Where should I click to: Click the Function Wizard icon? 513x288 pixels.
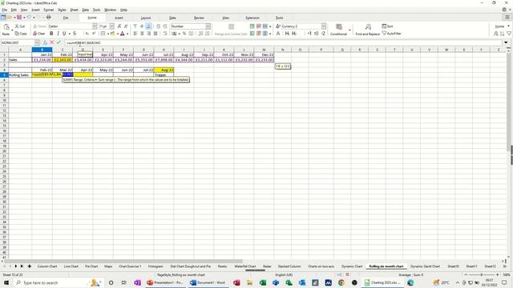pos(45,42)
